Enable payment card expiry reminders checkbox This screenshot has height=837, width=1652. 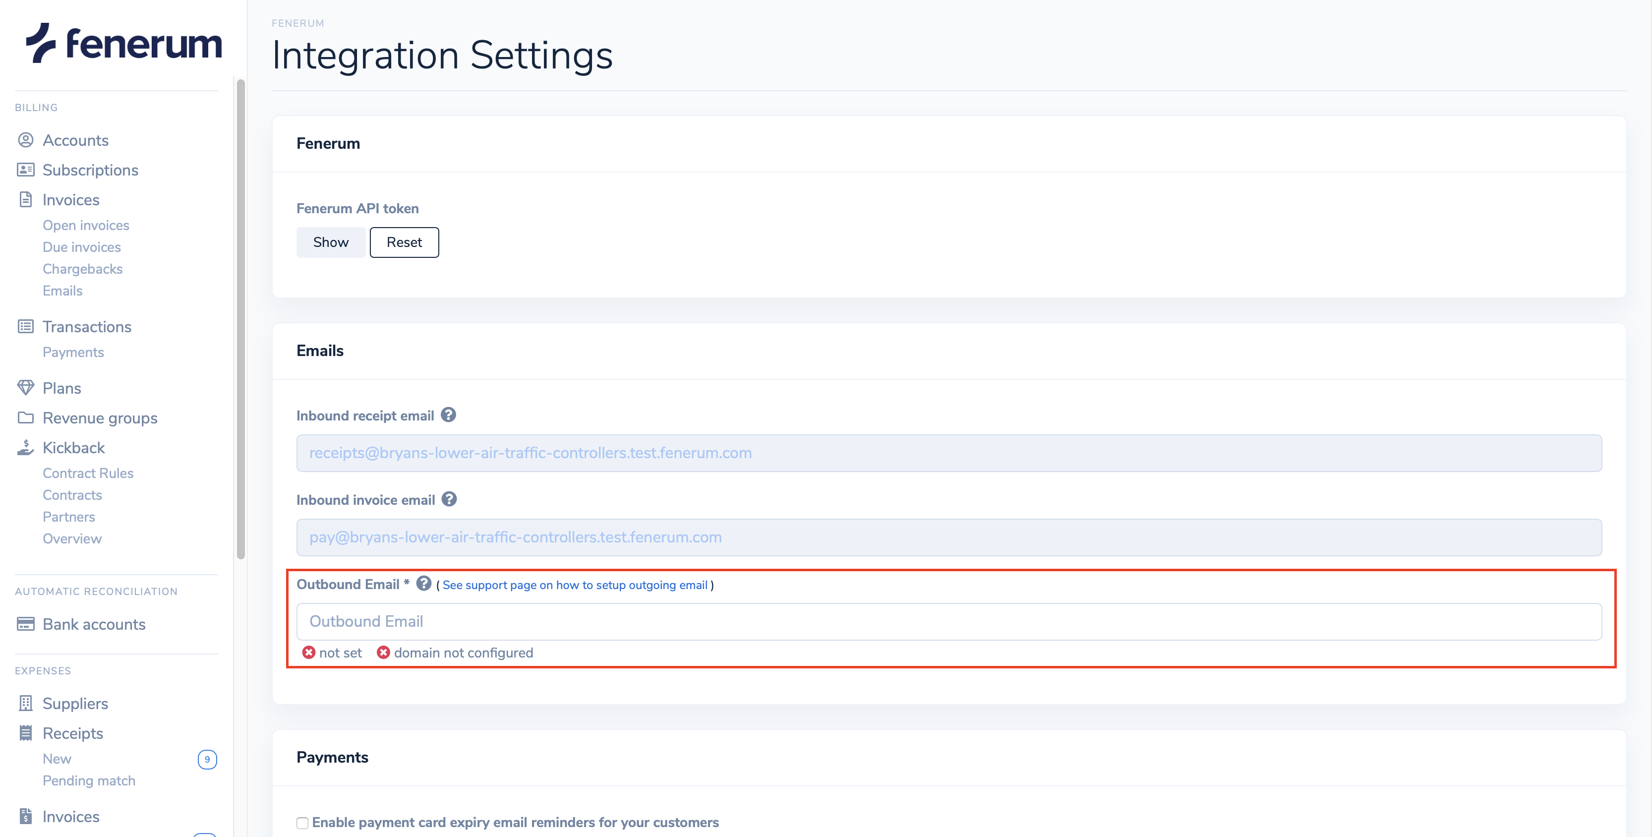302,823
